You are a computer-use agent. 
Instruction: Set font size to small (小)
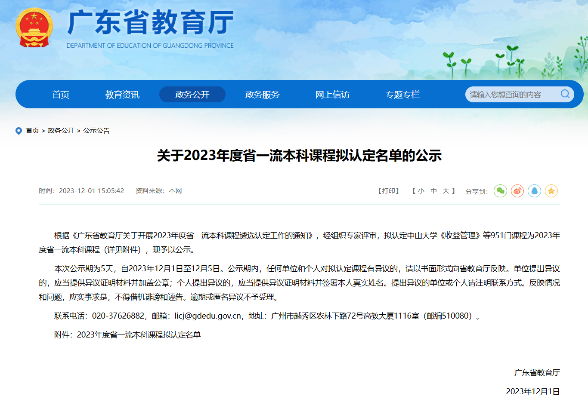click(x=421, y=191)
